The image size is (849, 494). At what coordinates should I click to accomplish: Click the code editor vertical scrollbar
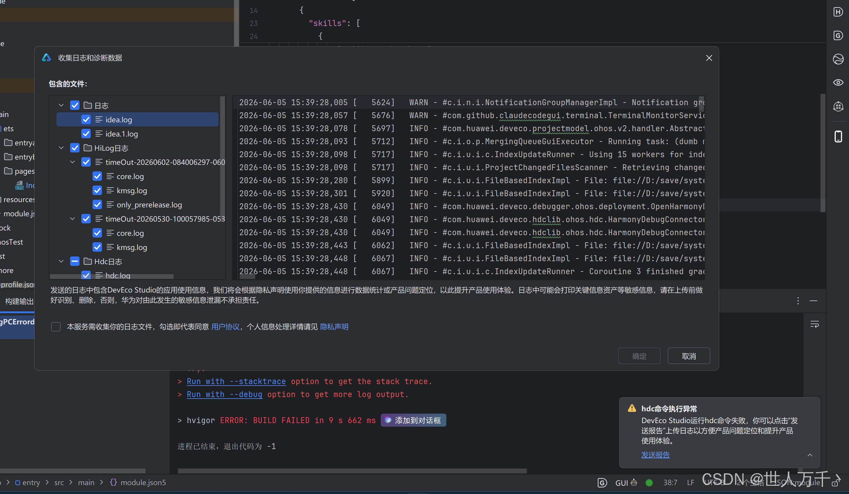point(823,153)
